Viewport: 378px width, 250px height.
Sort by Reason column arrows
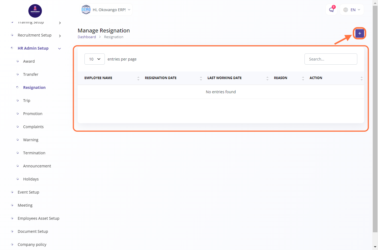(303, 78)
